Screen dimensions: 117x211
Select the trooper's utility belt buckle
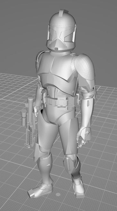pyautogui.click(x=62, y=101)
